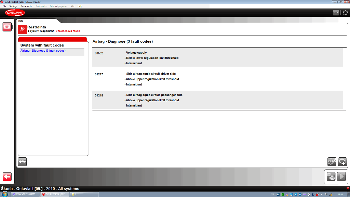Click the play next-step button
Image resolution: width=350 pixels, height=197 pixels.
(x=341, y=176)
